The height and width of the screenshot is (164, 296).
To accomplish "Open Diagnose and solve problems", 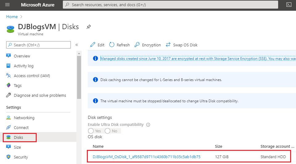I will coord(40,95).
